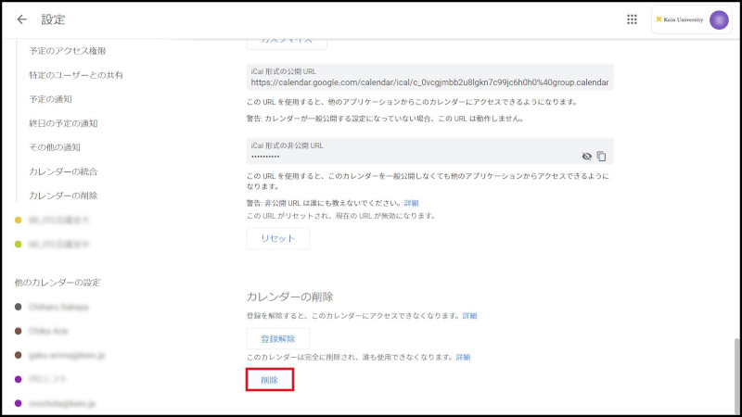Select カレンダーの削除 in the sidebar
Viewport: 742px width, 417px height.
pyautogui.click(x=63, y=196)
